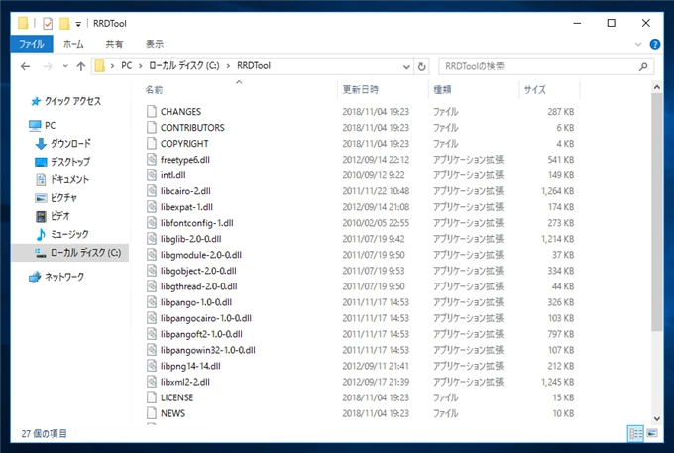Select ネットワーク in navigation pane
This screenshot has height=453, width=674.
click(56, 277)
